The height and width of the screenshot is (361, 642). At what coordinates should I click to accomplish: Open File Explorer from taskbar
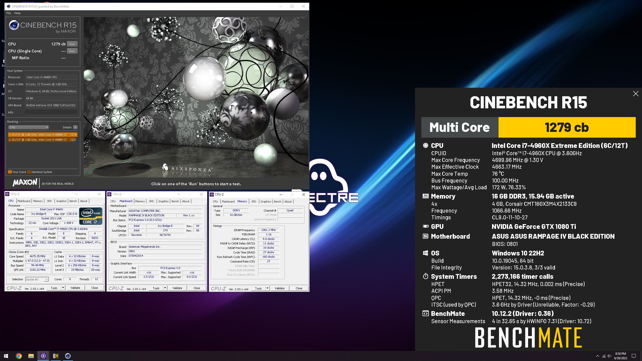(31, 356)
